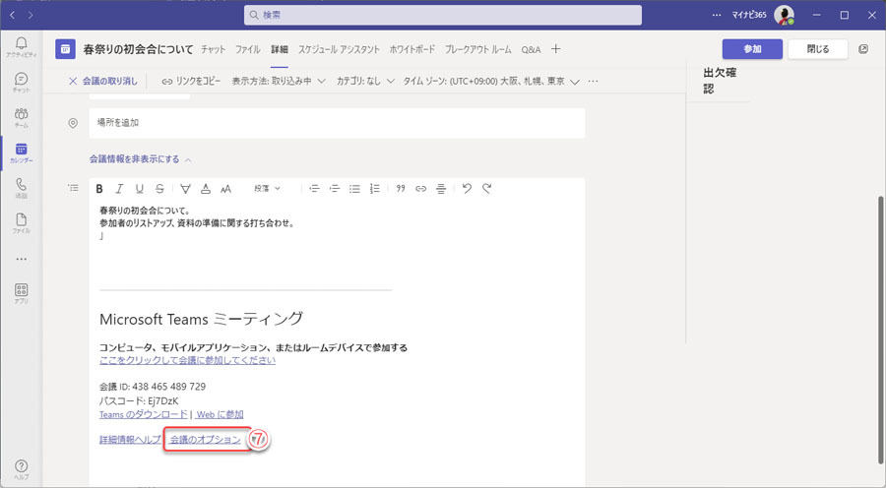The image size is (886, 488).
Task: Insert a horizontal rule
Action: tap(441, 189)
